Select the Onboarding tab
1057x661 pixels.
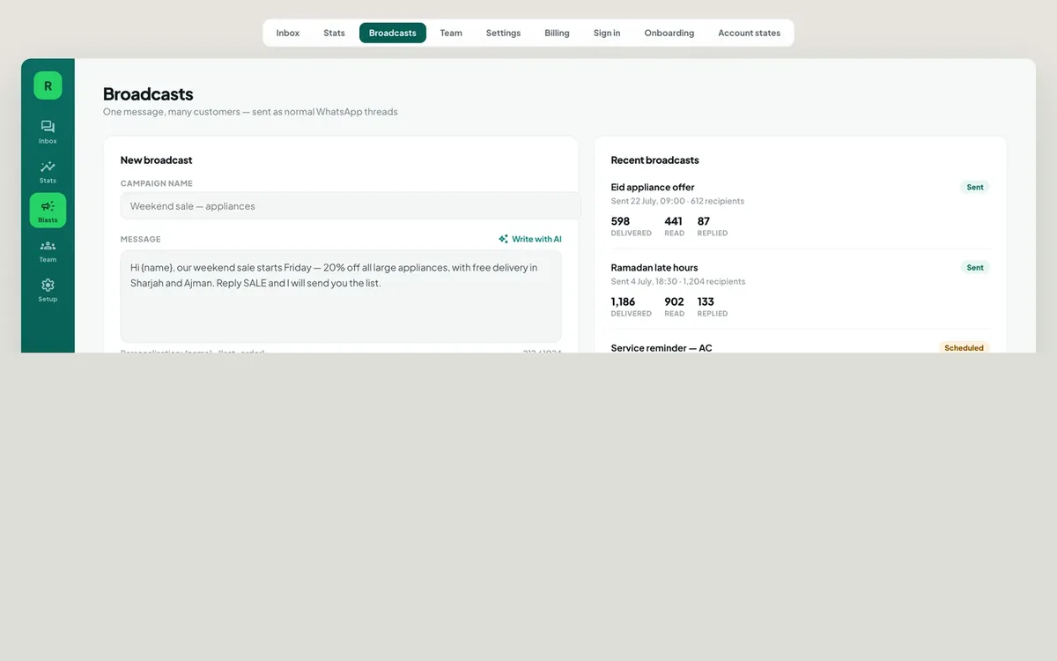pos(669,33)
